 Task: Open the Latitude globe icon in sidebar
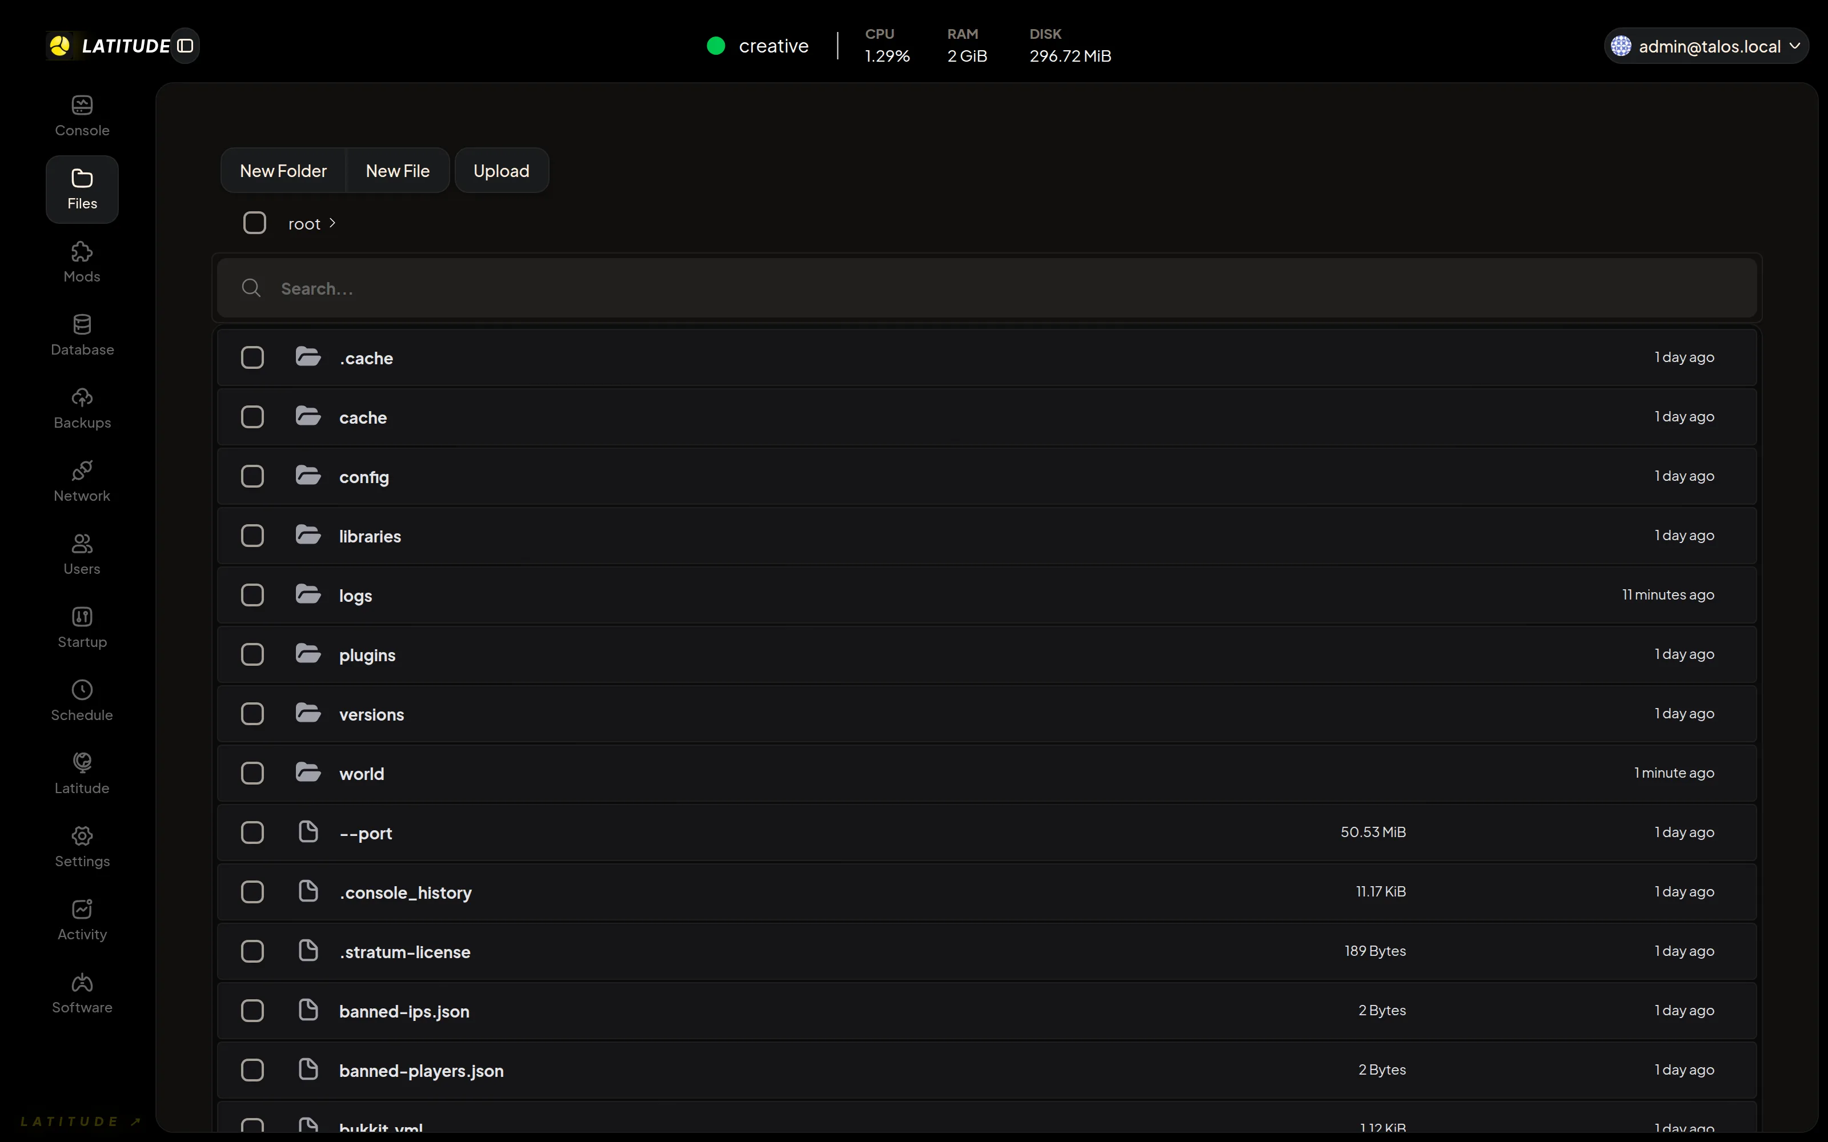click(82, 763)
